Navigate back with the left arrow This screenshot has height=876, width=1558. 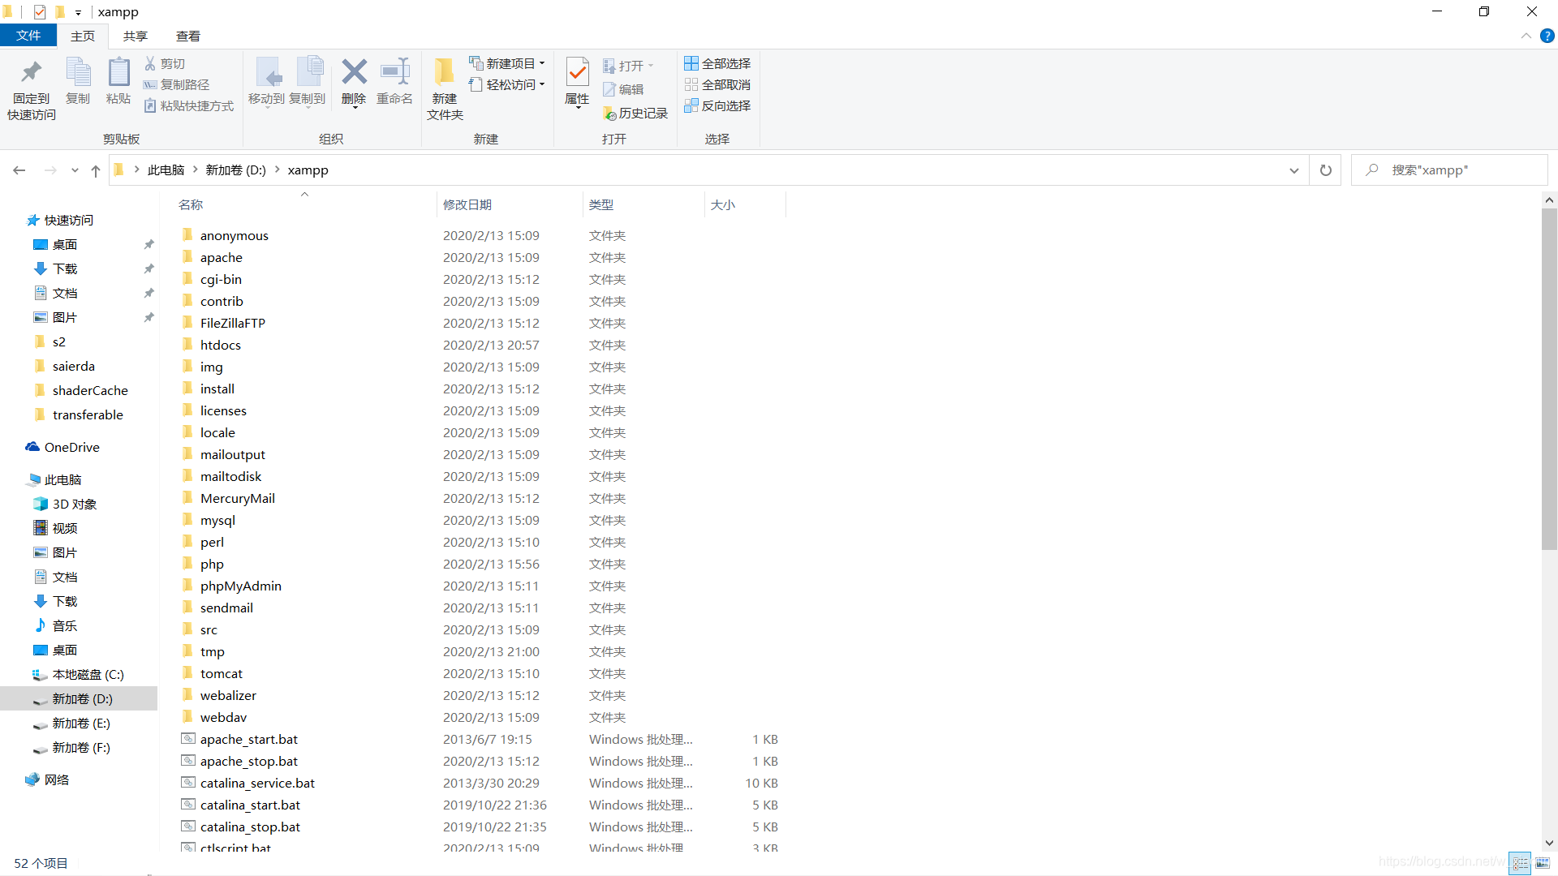pyautogui.click(x=19, y=170)
